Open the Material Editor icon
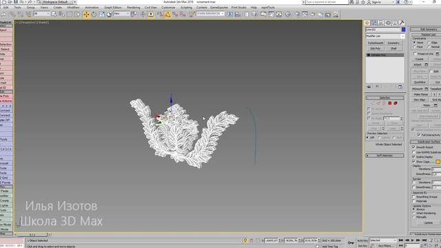This screenshot has height=248, width=441. (x=288, y=14)
